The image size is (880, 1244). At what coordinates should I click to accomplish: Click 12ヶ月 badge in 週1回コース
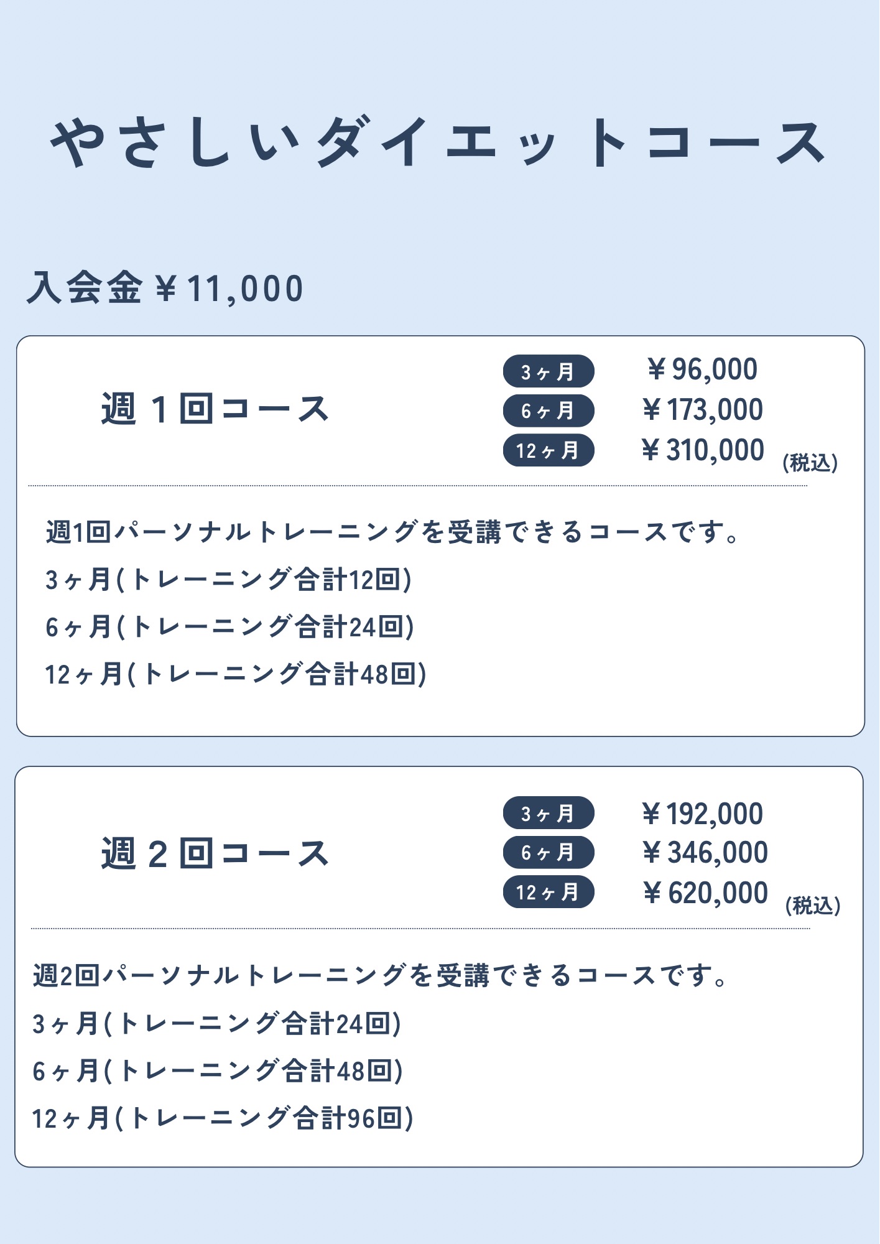point(548,450)
